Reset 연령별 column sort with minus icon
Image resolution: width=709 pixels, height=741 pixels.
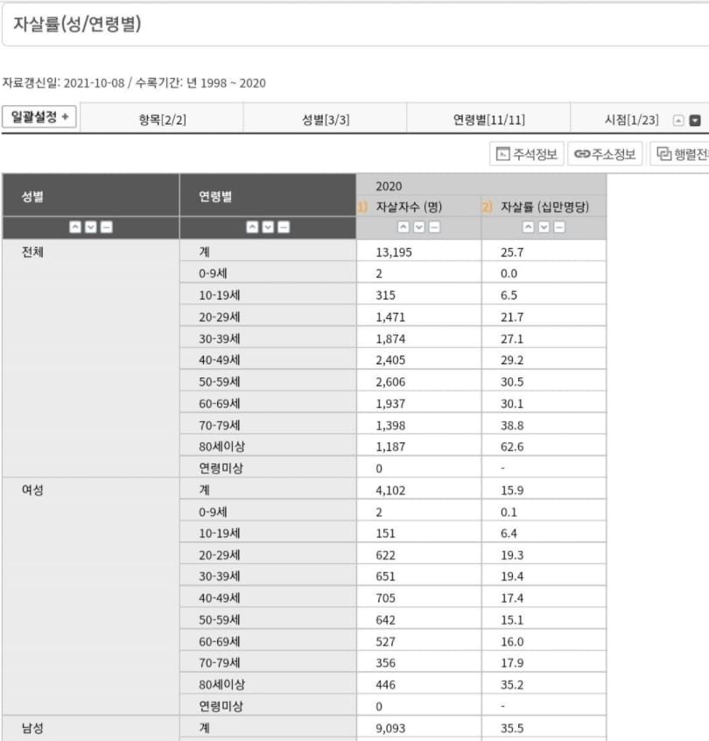tap(284, 228)
